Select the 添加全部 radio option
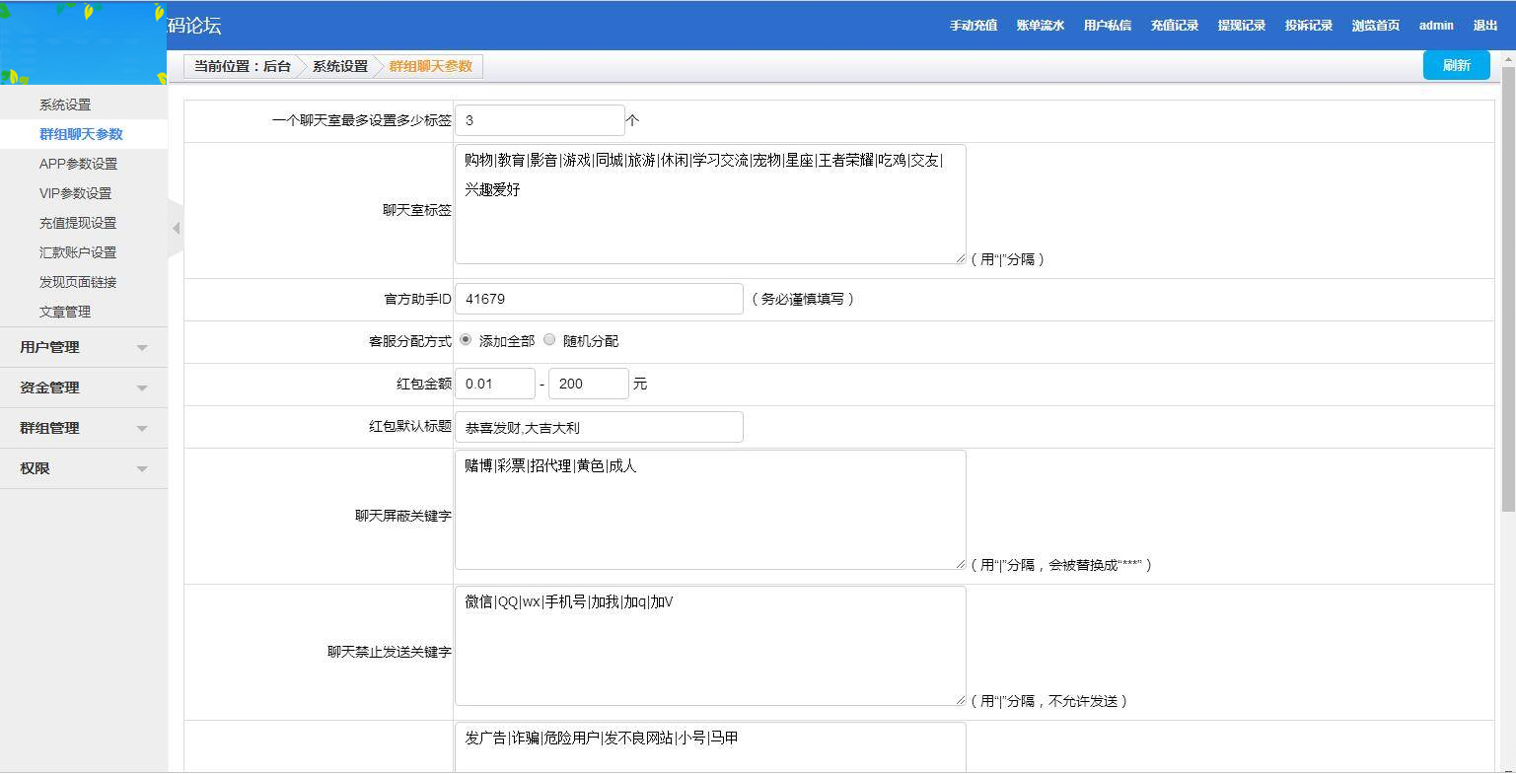 [465, 340]
